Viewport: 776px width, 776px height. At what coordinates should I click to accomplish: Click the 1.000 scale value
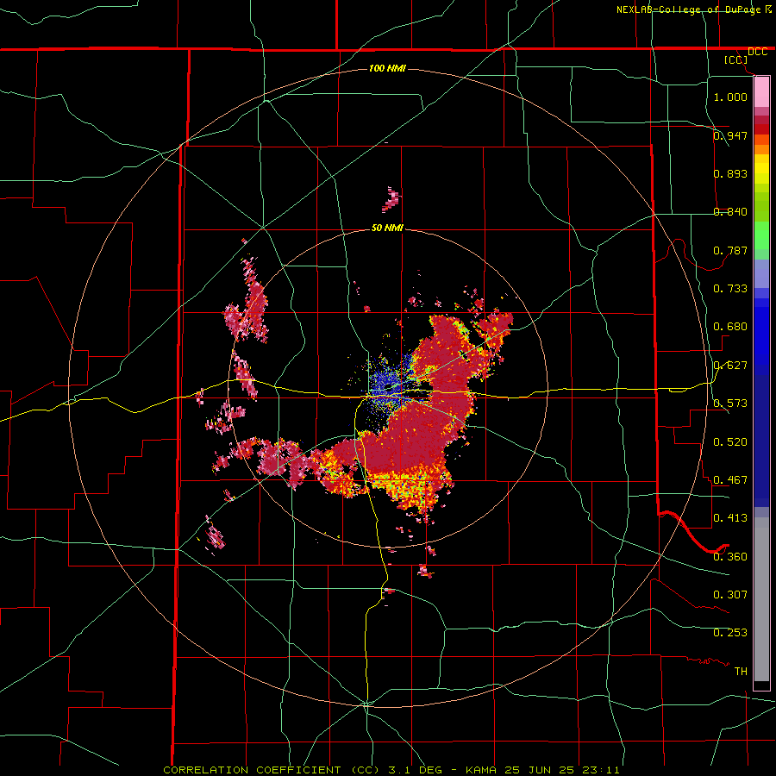[730, 97]
